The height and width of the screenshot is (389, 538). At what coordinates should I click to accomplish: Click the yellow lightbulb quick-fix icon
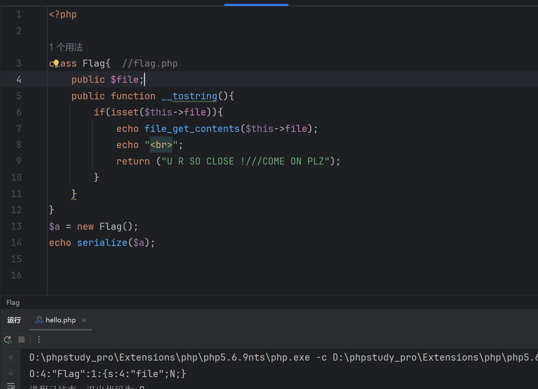(x=56, y=63)
